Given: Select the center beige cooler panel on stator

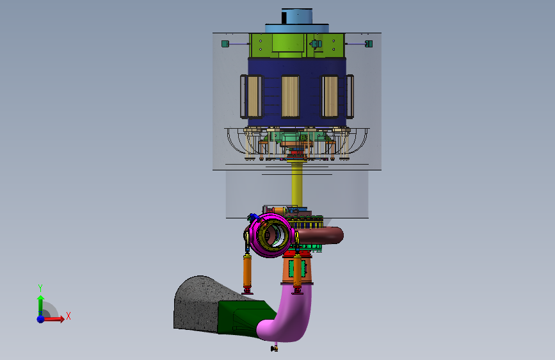Looking at the screenshot, I should click(290, 96).
